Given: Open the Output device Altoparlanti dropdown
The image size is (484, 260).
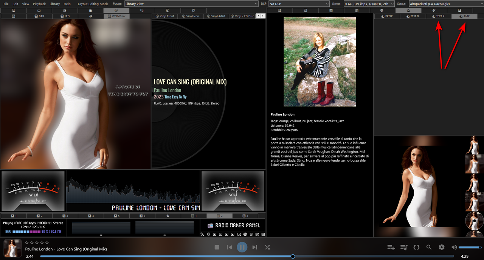Looking at the screenshot, I should tap(446, 4).
